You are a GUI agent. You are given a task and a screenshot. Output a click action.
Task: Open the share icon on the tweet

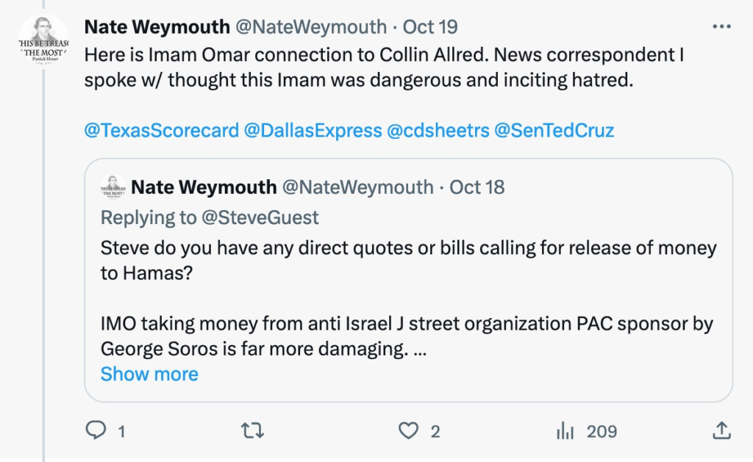click(722, 431)
